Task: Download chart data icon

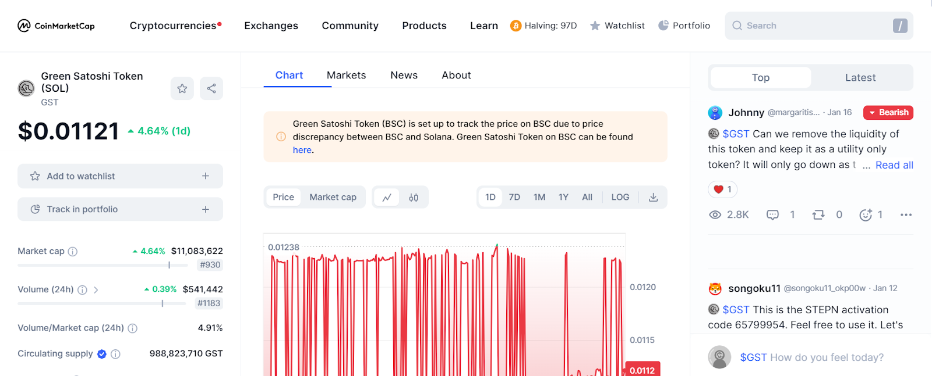Action: [x=654, y=198]
